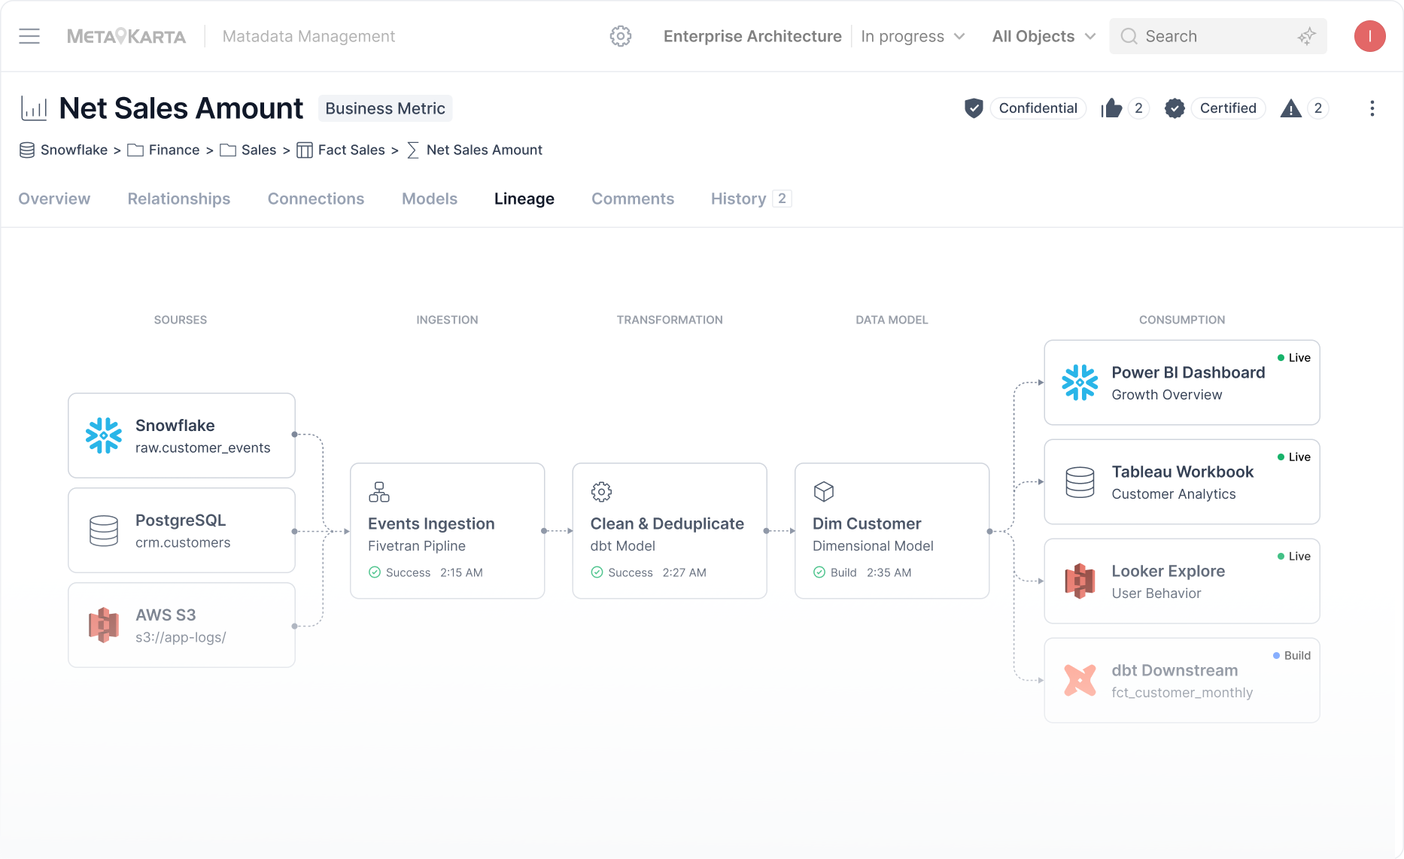Open the user avatar menu
Viewport: 1404px width, 859px height.
[1370, 36]
